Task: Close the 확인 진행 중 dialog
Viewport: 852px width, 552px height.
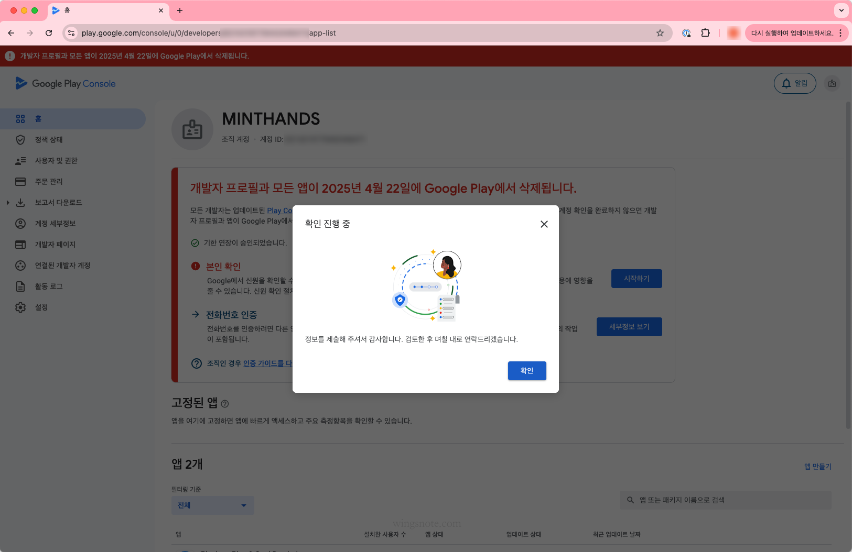Action: pyautogui.click(x=544, y=224)
